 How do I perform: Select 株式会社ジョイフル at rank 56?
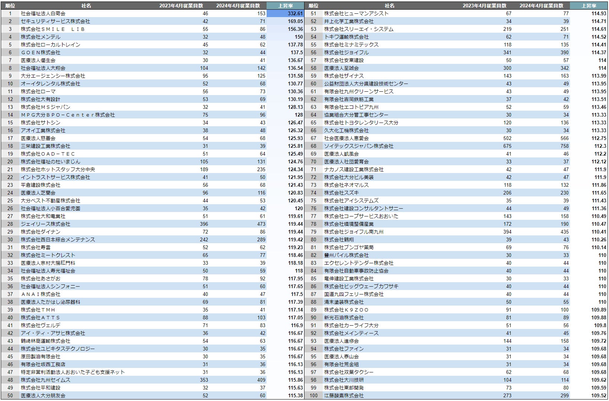(347, 52)
